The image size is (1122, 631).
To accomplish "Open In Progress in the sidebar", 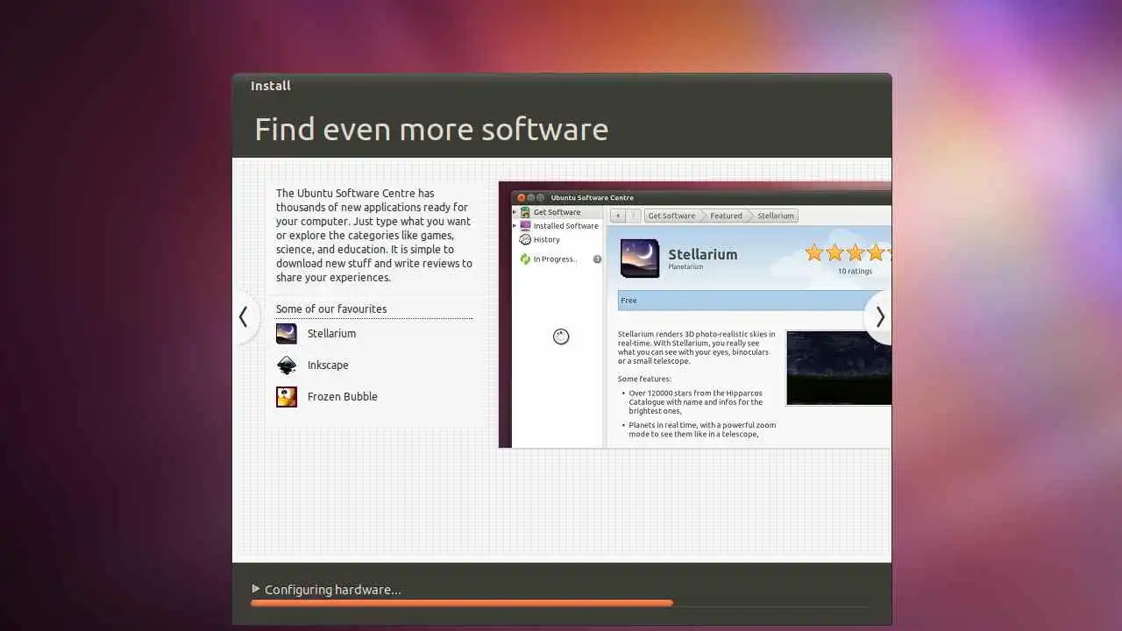I will pyautogui.click(x=557, y=259).
